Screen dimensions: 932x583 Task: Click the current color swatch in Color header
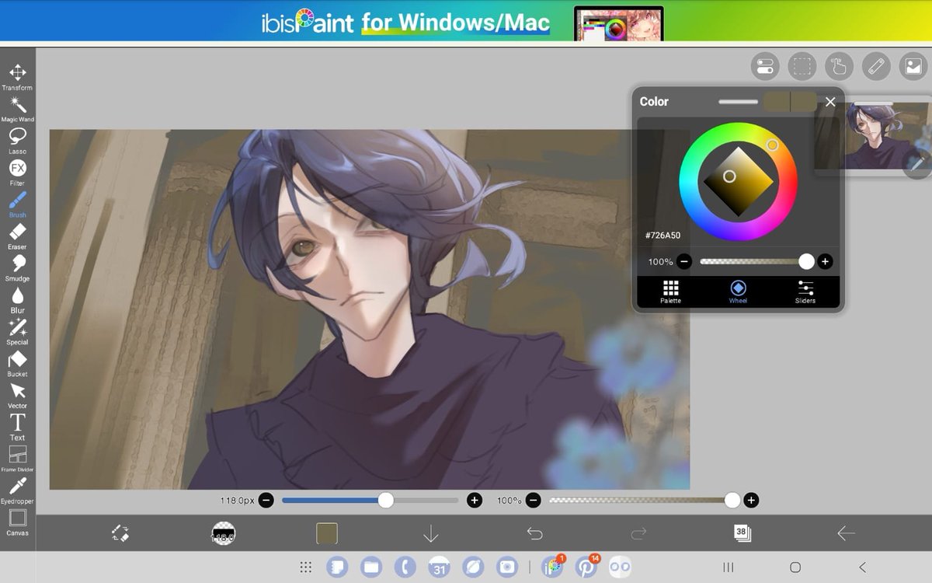805,101
